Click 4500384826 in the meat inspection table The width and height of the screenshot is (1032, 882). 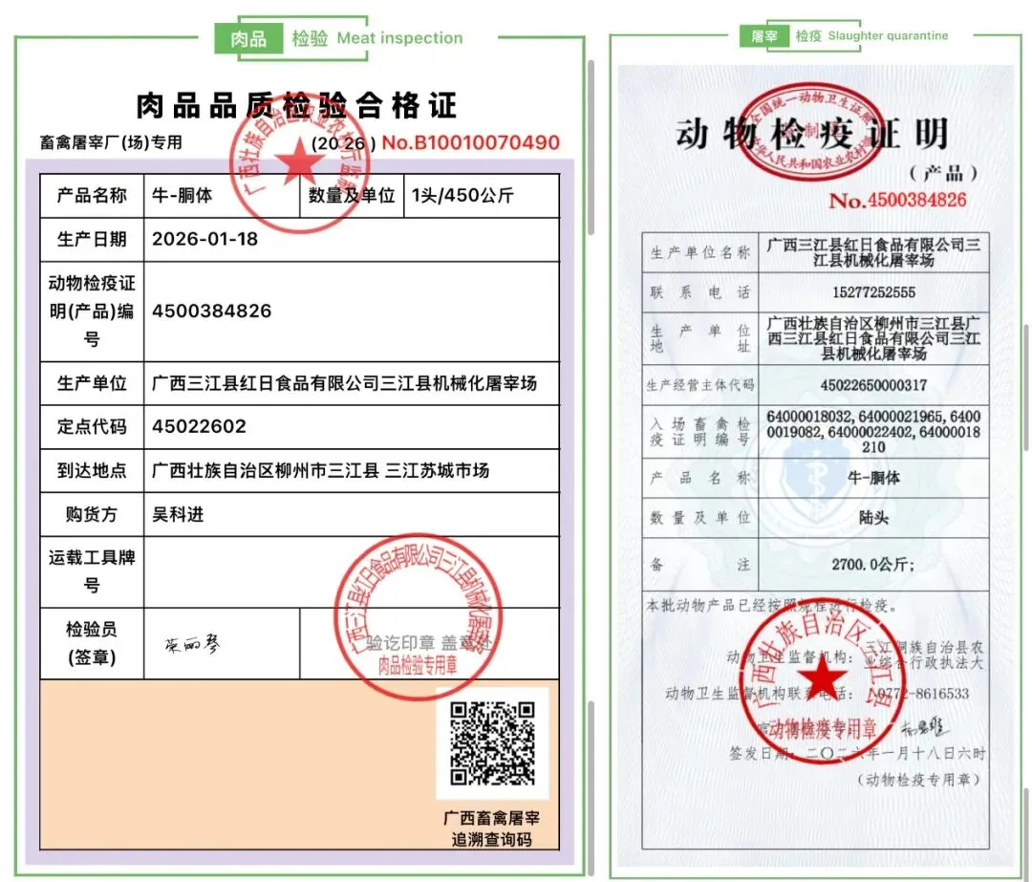[211, 311]
